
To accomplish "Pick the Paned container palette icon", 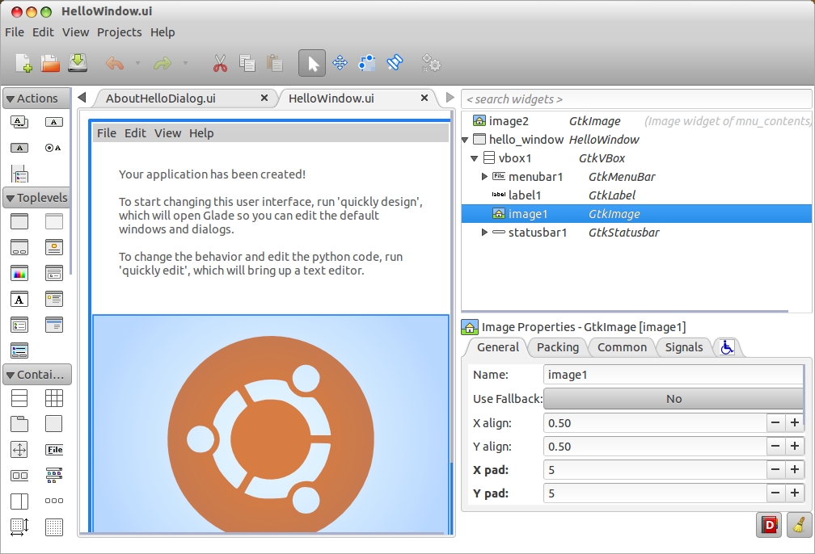I will pyautogui.click(x=19, y=501).
